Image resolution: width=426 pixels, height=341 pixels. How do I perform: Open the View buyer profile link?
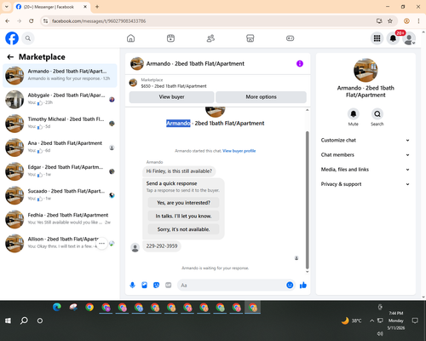click(x=239, y=151)
